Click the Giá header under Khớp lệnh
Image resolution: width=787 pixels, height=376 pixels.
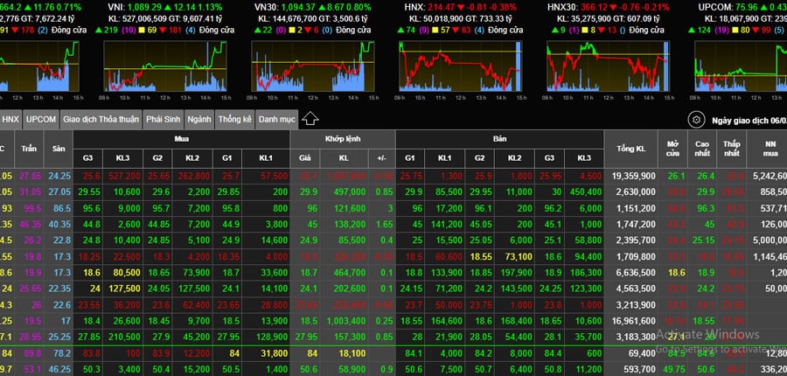pyautogui.click(x=305, y=158)
